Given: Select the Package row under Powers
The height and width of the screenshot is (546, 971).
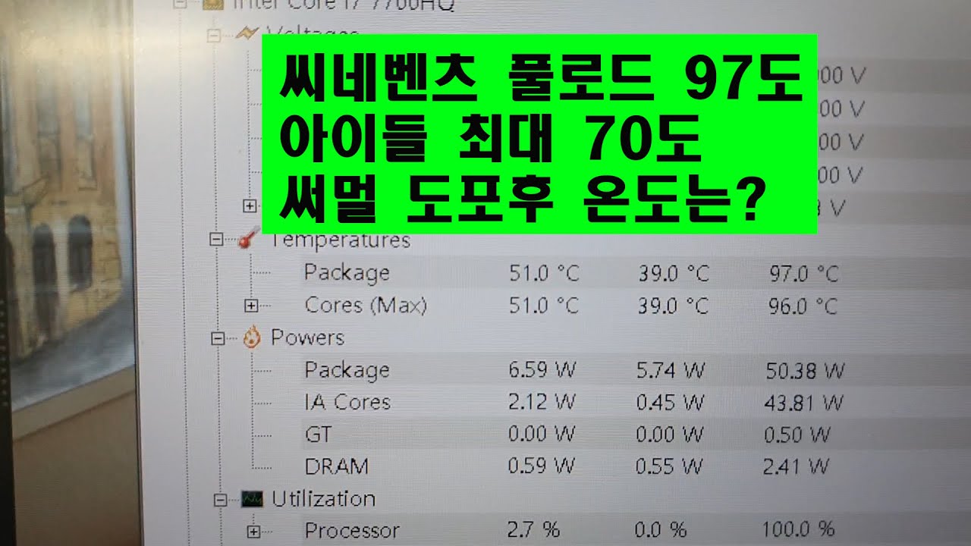Looking at the screenshot, I should coord(347,370).
